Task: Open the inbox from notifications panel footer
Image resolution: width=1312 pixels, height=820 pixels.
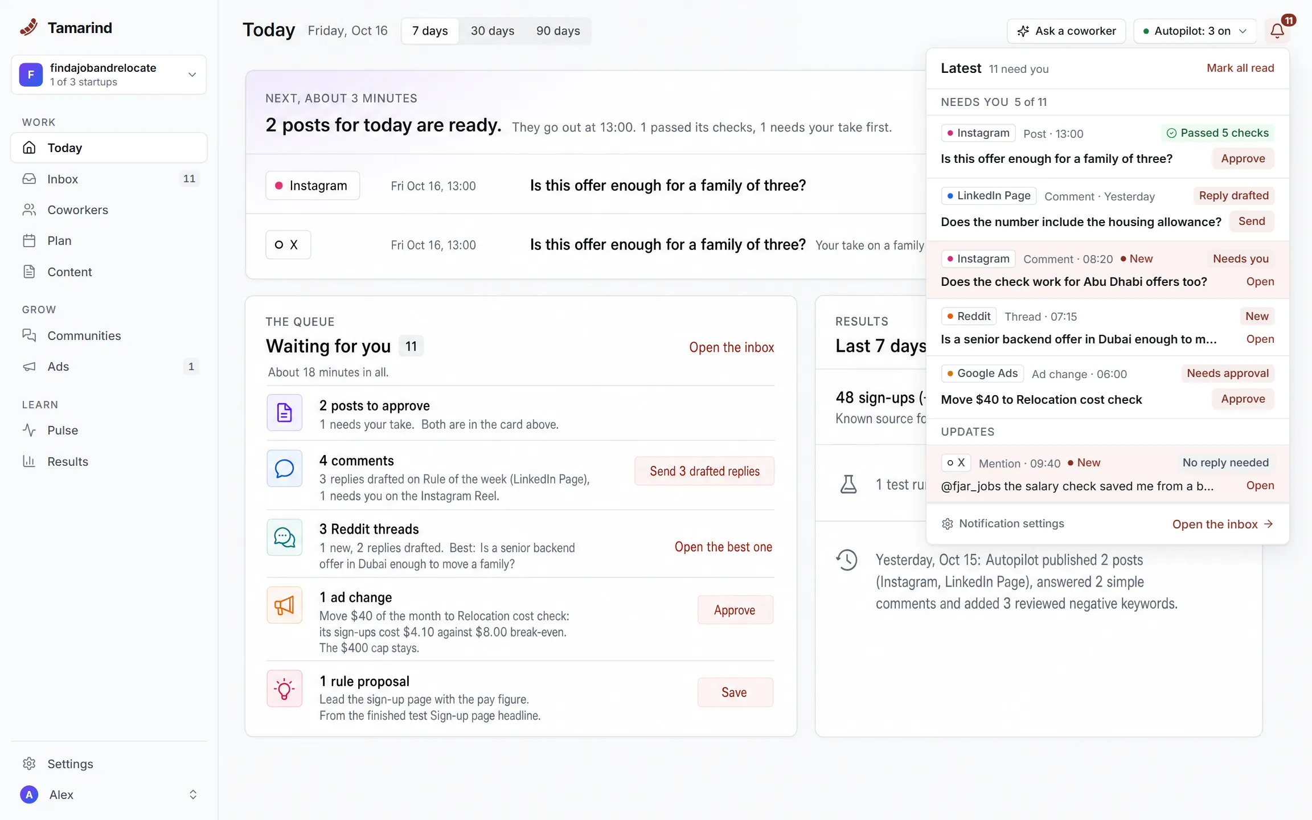Action: click(1222, 524)
